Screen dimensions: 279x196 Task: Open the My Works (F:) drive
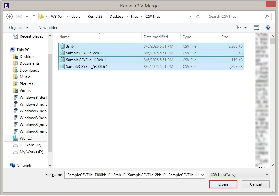pyautogui.click(x=28, y=152)
